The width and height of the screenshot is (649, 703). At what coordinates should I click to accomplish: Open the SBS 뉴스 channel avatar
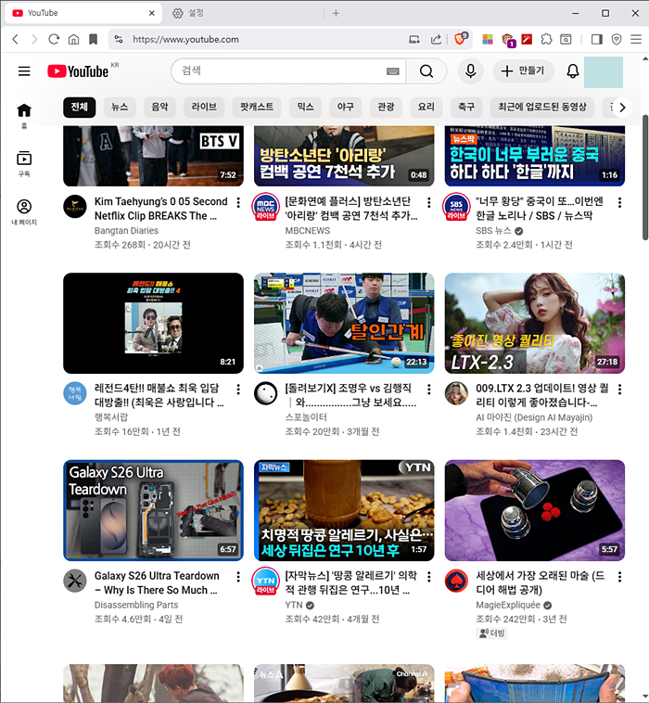click(x=456, y=207)
